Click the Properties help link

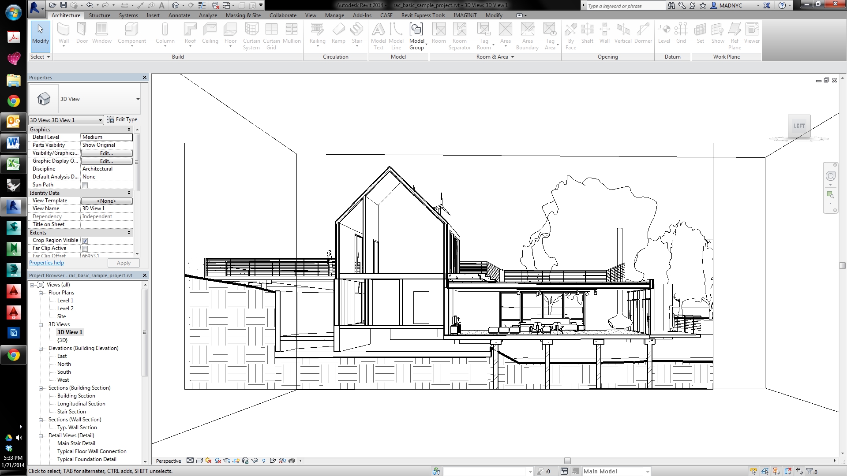point(46,263)
